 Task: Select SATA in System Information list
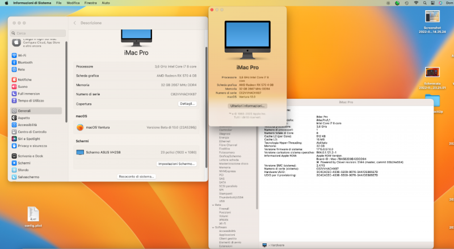[x=222, y=183]
